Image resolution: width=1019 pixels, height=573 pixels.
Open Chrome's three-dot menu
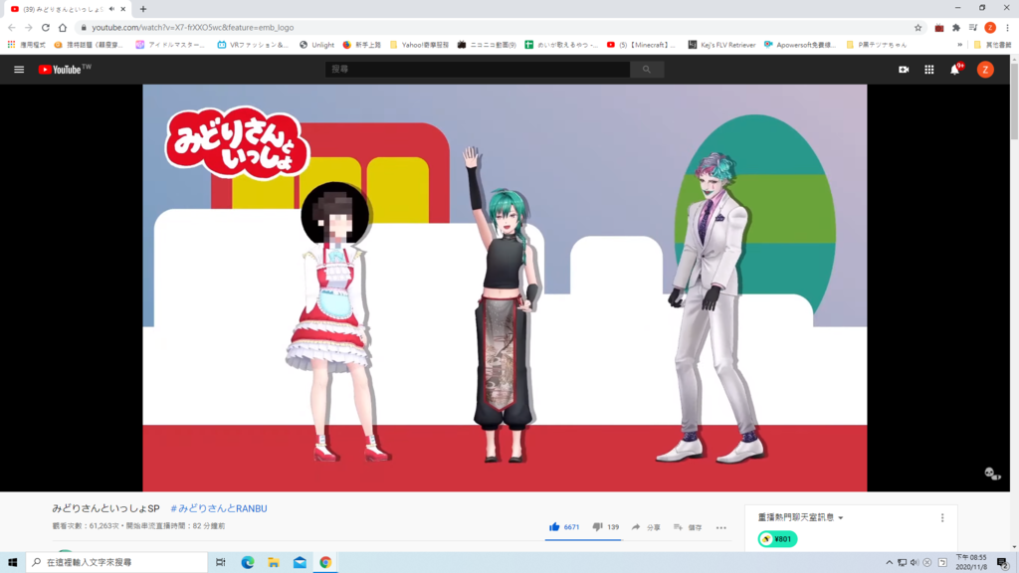(x=1007, y=27)
